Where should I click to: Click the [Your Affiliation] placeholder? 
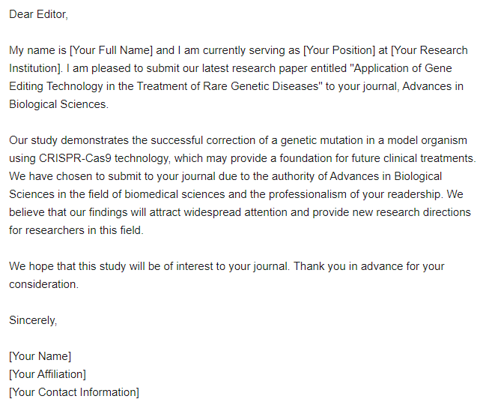pyautogui.click(x=47, y=374)
